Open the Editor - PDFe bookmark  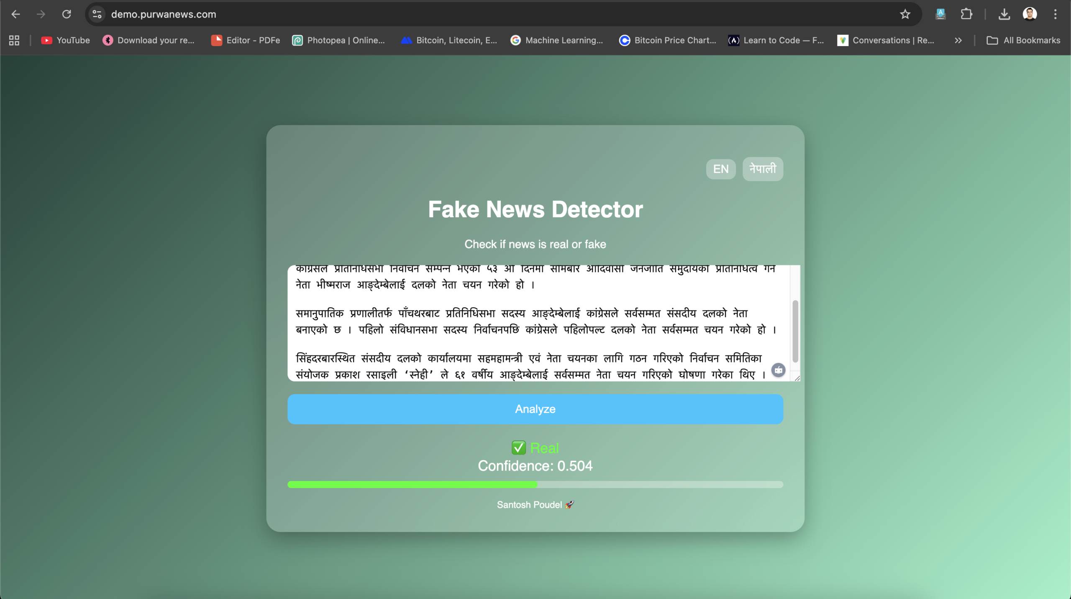coord(246,40)
